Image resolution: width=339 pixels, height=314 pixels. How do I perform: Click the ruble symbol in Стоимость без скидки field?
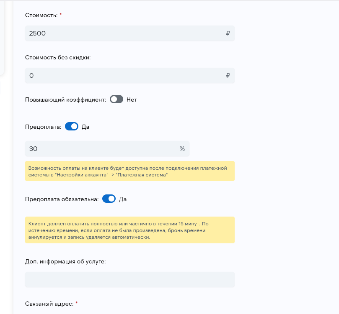coord(228,75)
